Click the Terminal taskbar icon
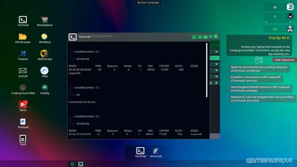 [x=81, y=164]
